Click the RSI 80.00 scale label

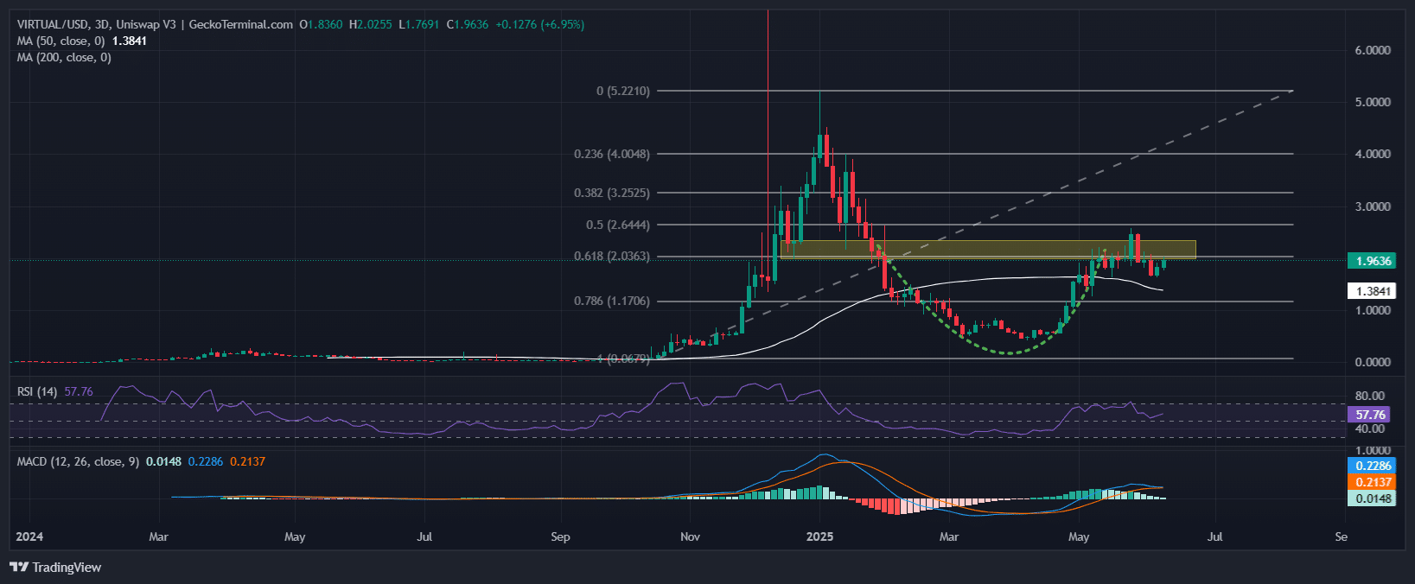coord(1369,397)
